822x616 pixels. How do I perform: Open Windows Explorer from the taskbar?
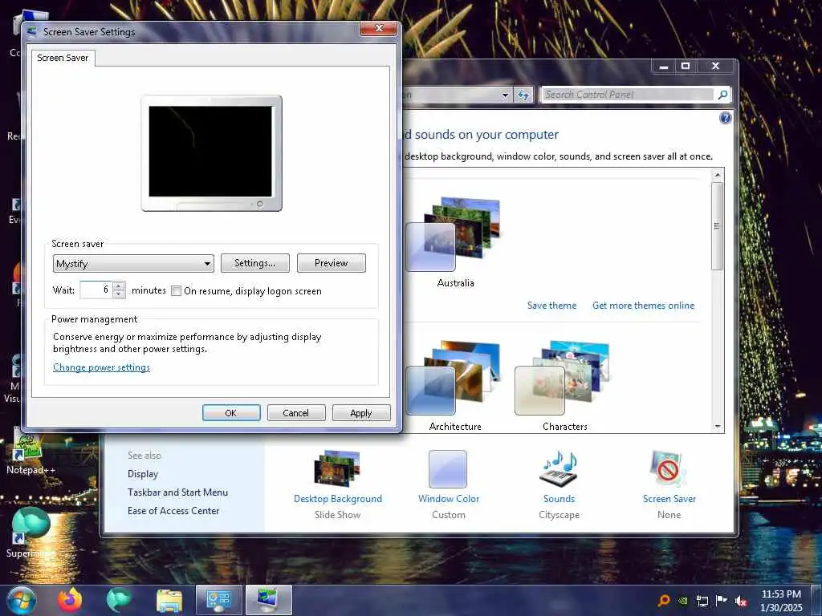click(169, 601)
